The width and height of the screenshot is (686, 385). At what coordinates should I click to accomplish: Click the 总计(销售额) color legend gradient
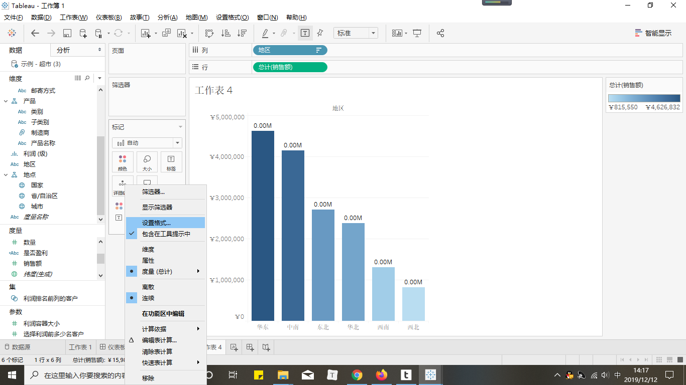pos(644,98)
